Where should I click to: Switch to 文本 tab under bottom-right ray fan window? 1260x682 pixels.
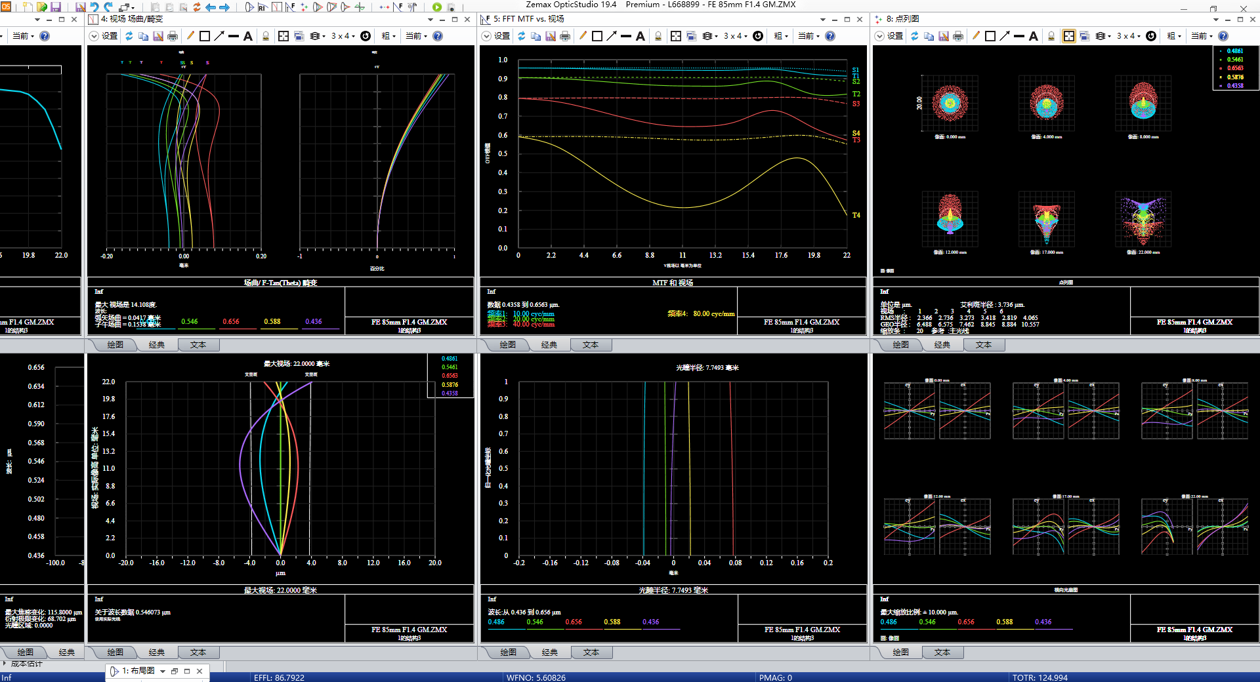[x=942, y=652]
